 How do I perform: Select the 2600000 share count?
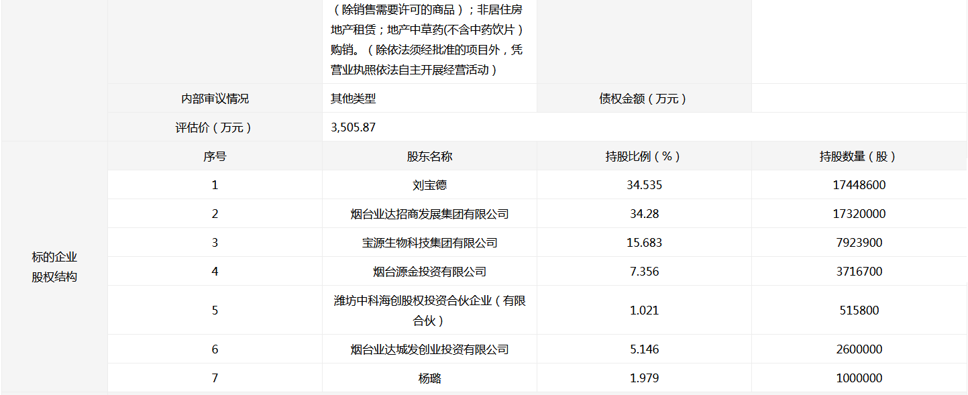click(859, 349)
